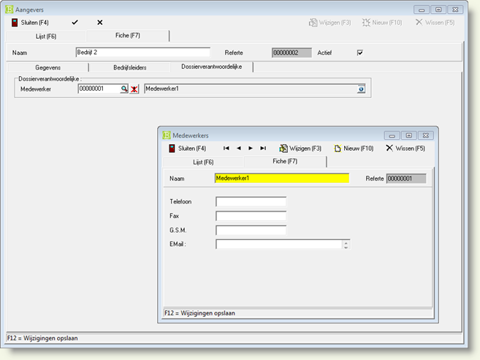The height and width of the screenshot is (360, 480).
Task: Go to next Medewerkers record
Action: (251, 149)
